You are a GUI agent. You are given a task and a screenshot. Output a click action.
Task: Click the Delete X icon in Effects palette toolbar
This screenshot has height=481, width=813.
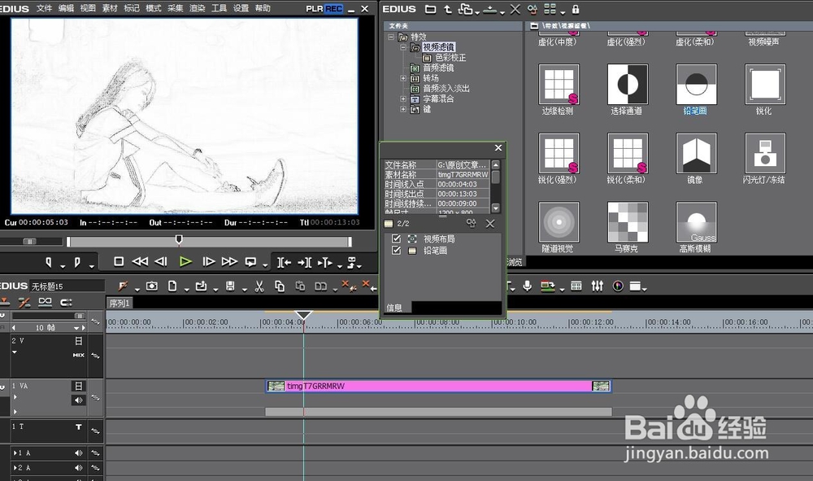[515, 9]
